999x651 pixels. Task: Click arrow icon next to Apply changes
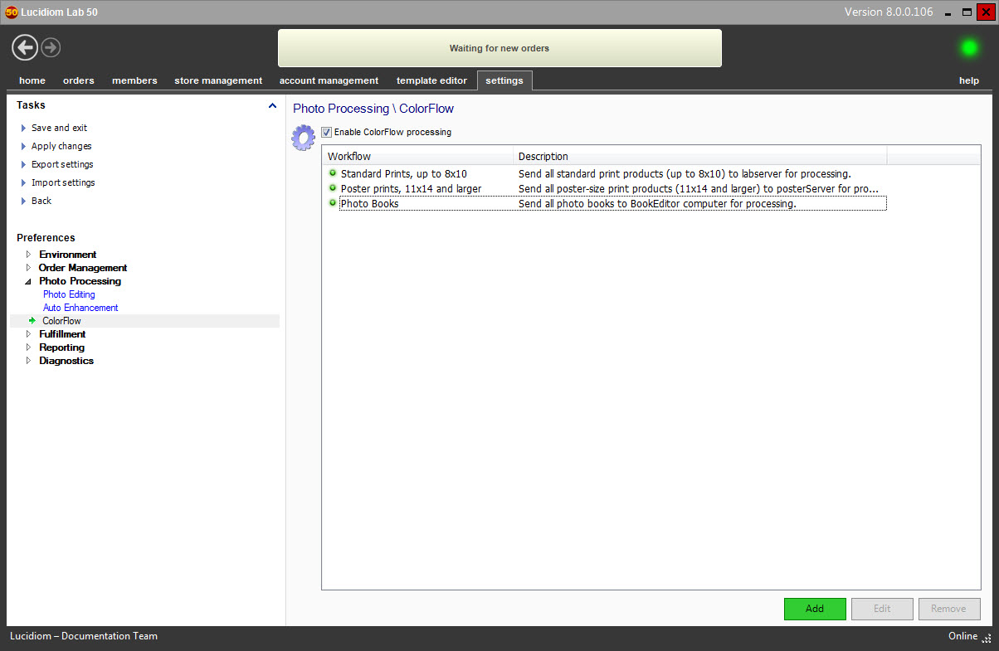23,146
